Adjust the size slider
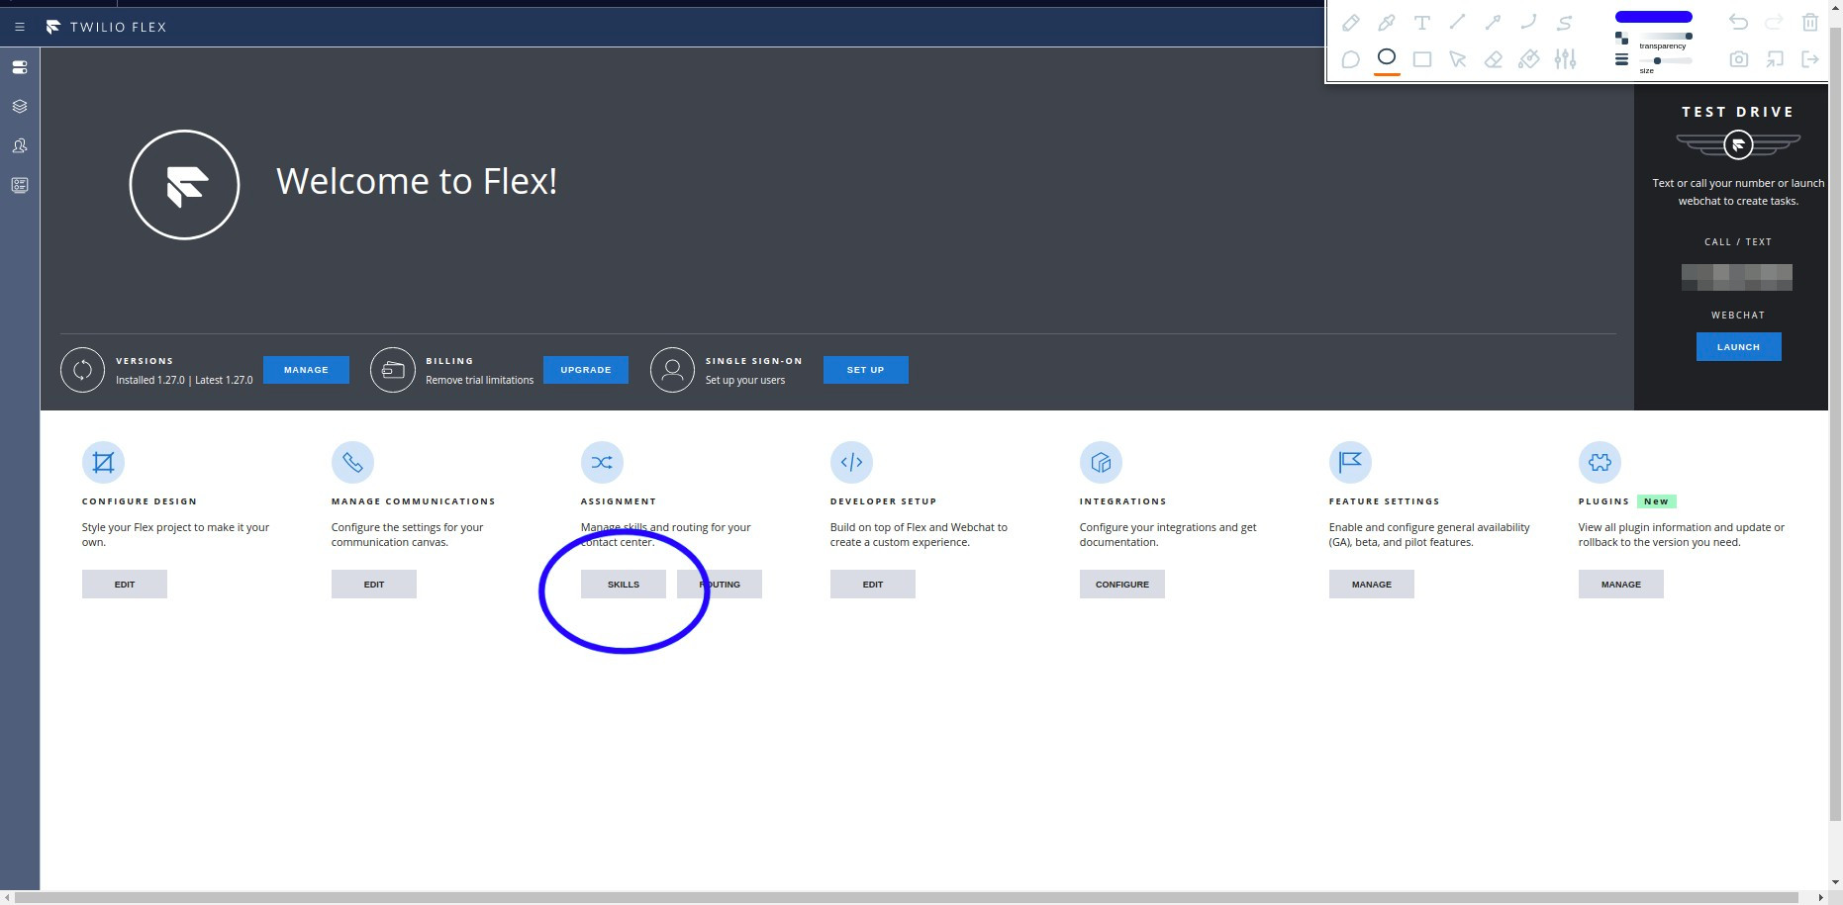The height and width of the screenshot is (905, 1843). 1665,61
